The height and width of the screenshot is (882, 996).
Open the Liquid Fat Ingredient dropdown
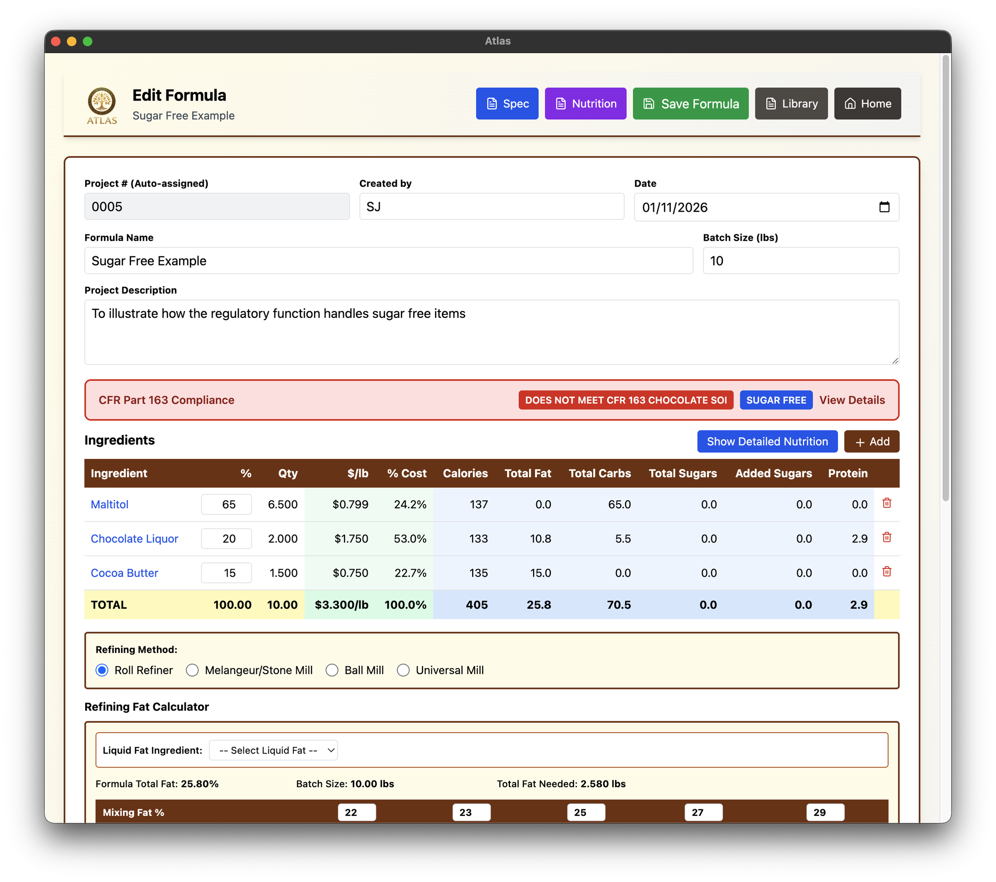[x=273, y=750]
